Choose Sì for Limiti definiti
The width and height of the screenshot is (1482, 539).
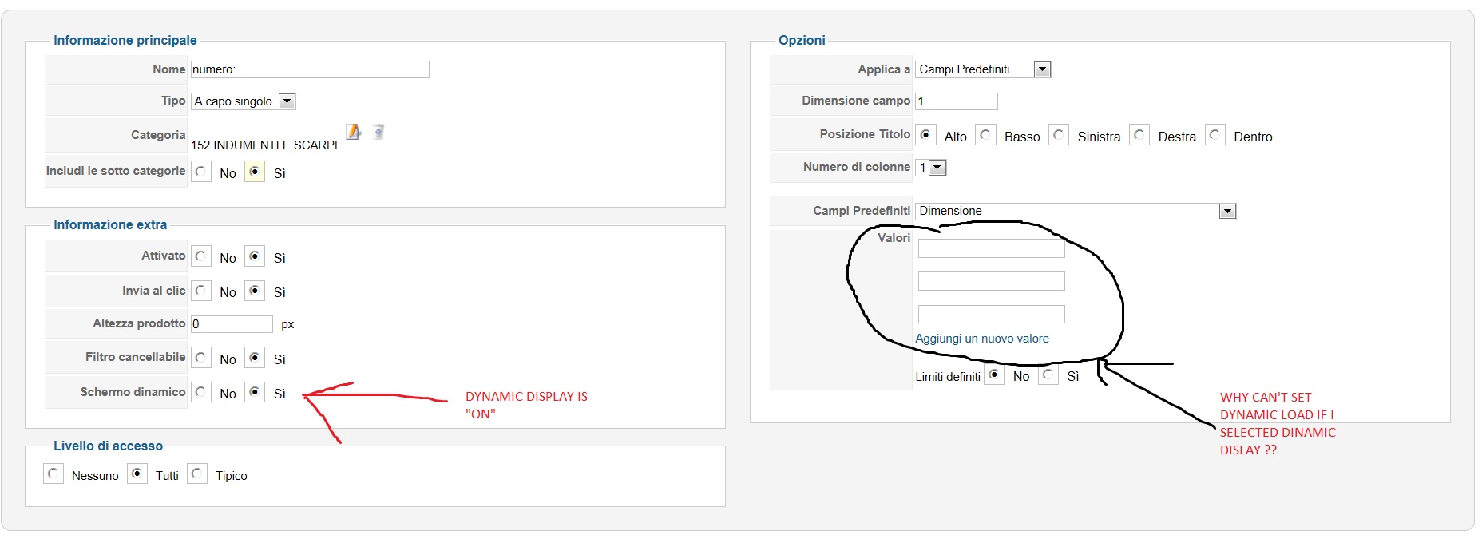1048,375
